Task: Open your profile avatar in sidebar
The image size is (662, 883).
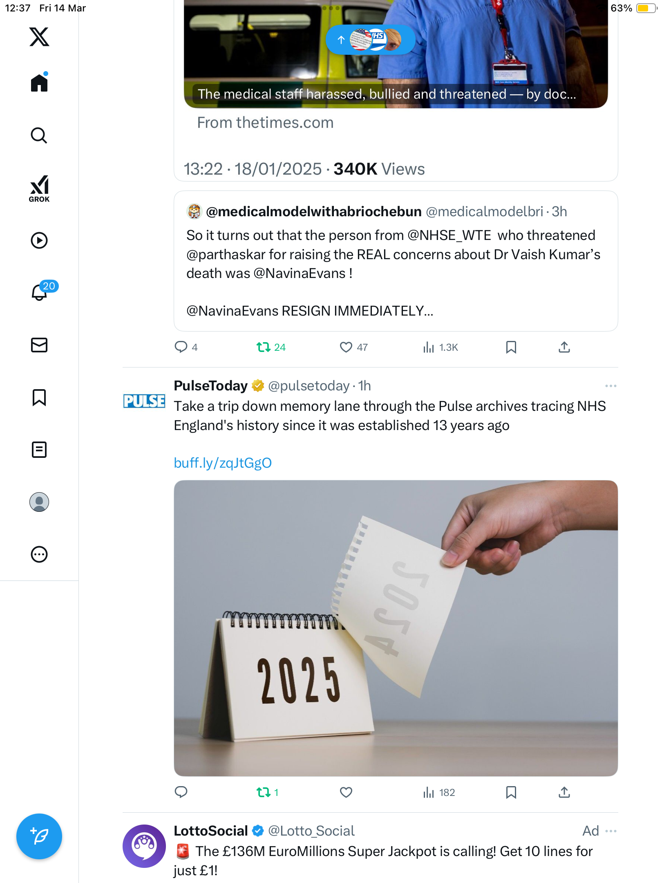Action: 39,502
